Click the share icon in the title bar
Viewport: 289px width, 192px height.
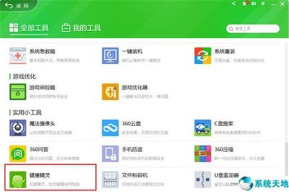[234, 3]
